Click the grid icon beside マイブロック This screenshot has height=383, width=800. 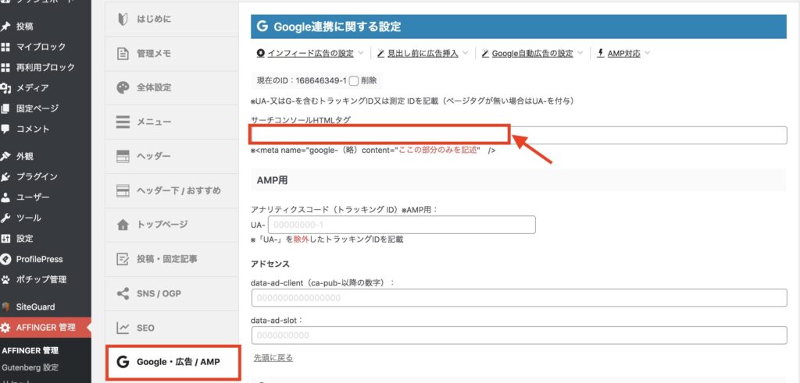point(5,47)
